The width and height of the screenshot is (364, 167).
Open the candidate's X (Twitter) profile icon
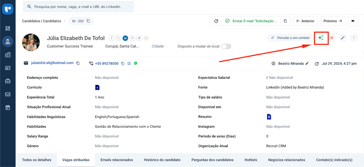[x=118, y=38]
